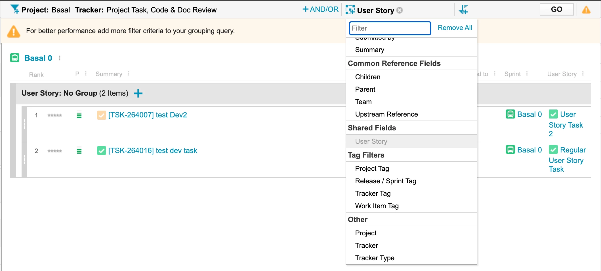Click the star rating of row 1

(55, 115)
